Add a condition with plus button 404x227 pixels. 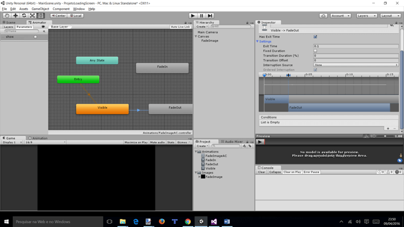tap(388, 129)
